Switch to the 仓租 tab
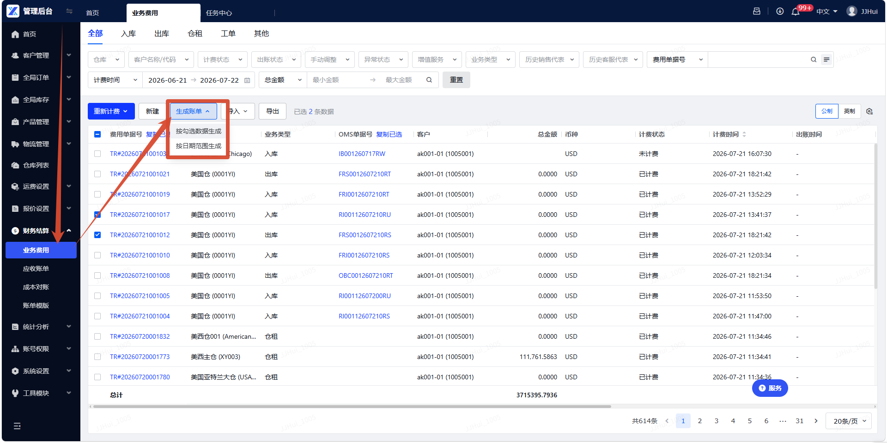The height and width of the screenshot is (443, 887). click(195, 34)
